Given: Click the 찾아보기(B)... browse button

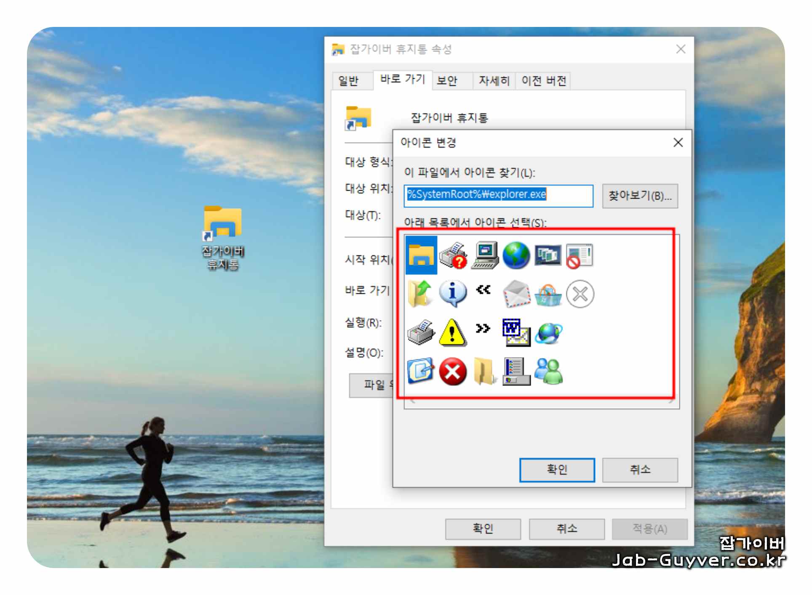Looking at the screenshot, I should (x=639, y=196).
